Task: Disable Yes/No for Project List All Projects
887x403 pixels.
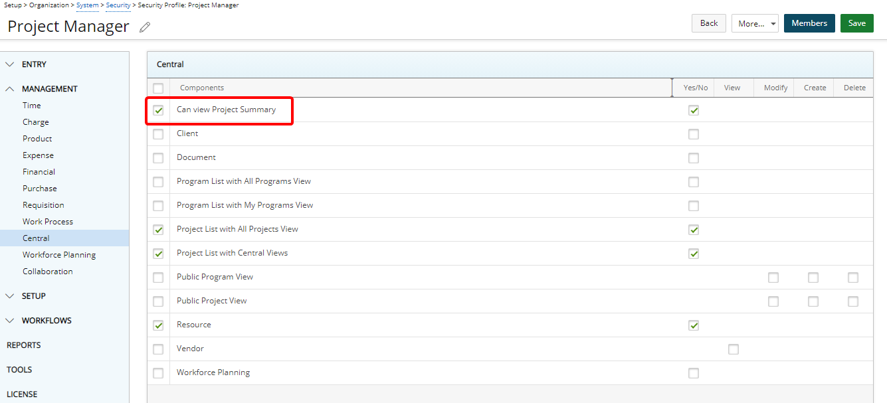Action: [x=694, y=230]
